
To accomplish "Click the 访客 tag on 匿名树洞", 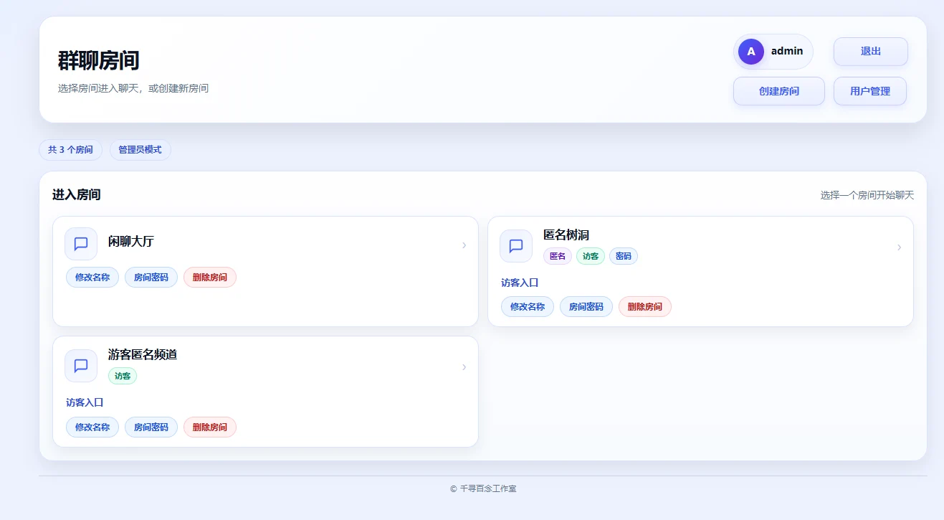I will click(591, 256).
